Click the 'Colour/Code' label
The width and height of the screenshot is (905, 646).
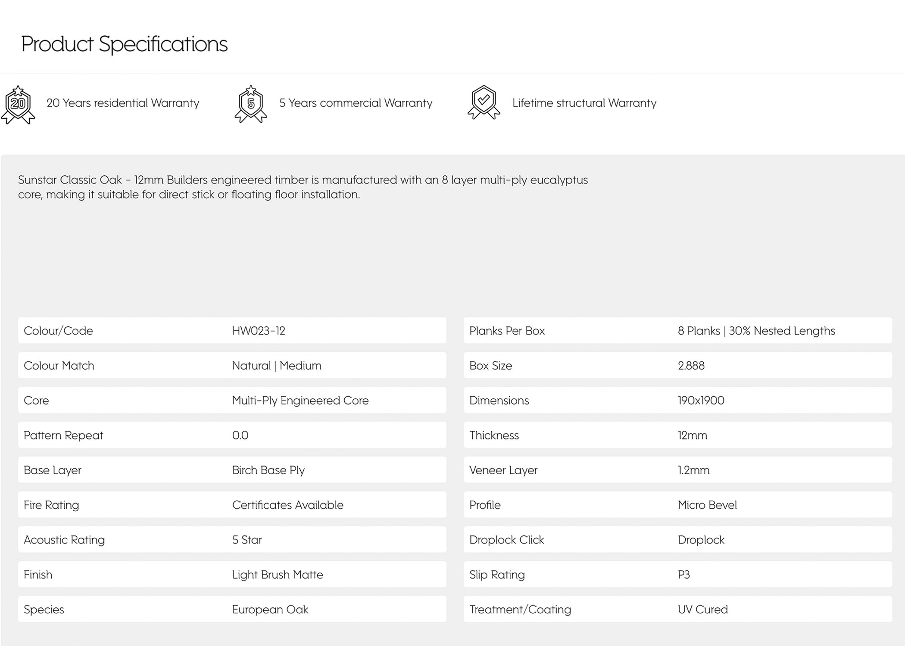58,331
